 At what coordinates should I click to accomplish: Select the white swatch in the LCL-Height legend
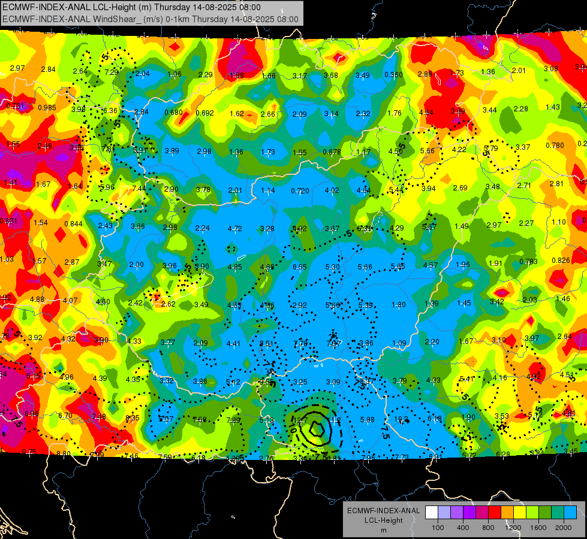click(x=432, y=512)
